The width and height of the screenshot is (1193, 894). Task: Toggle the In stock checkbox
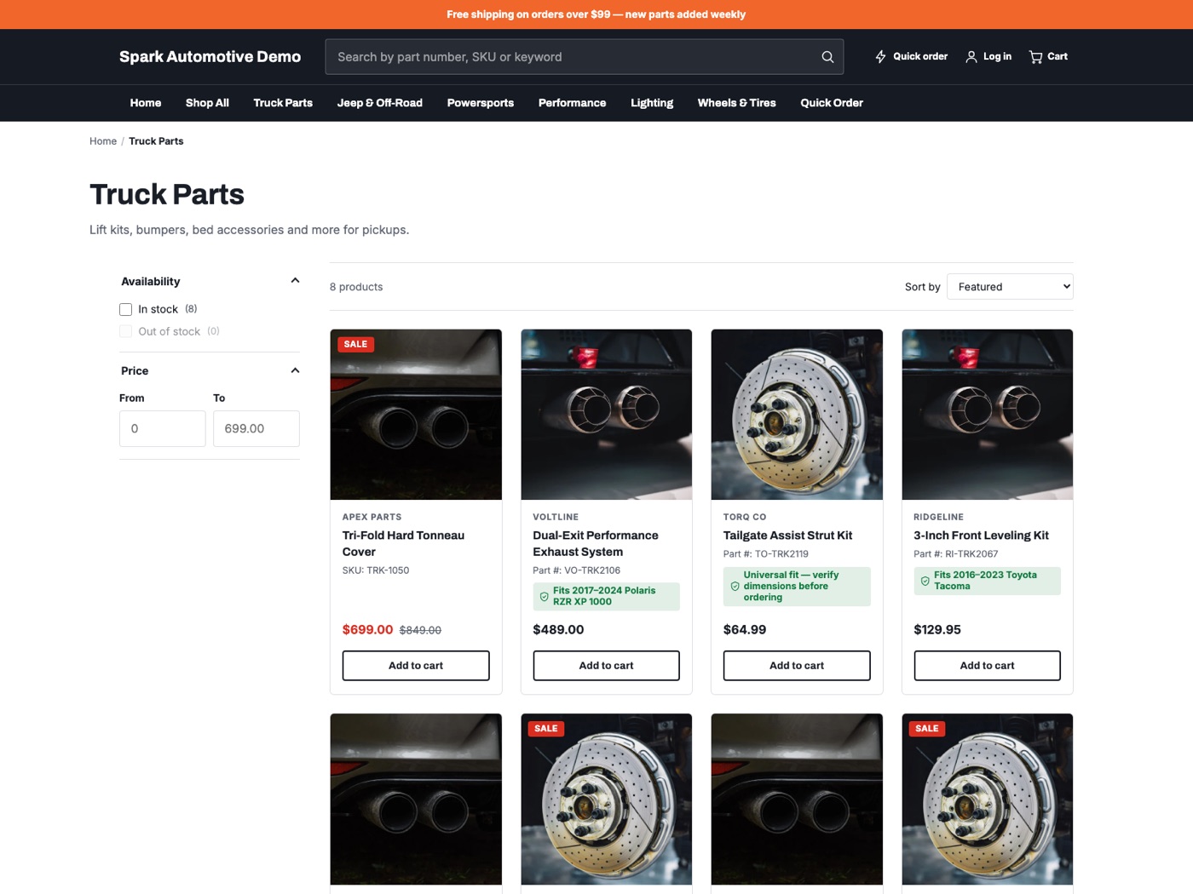click(x=126, y=309)
